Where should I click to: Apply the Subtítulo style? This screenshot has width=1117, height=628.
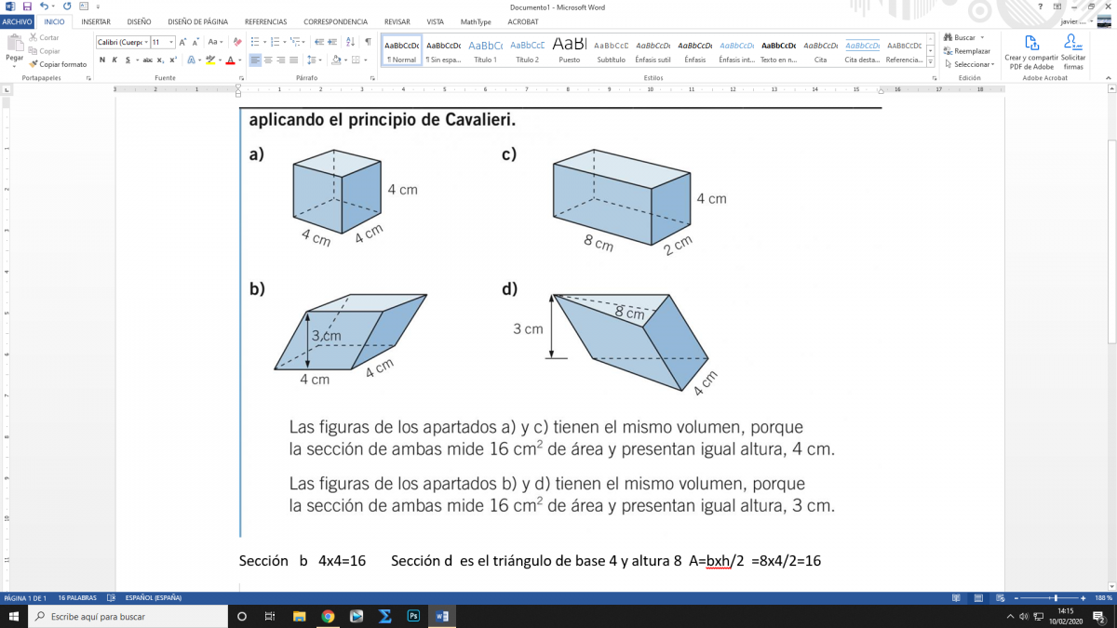click(x=611, y=51)
